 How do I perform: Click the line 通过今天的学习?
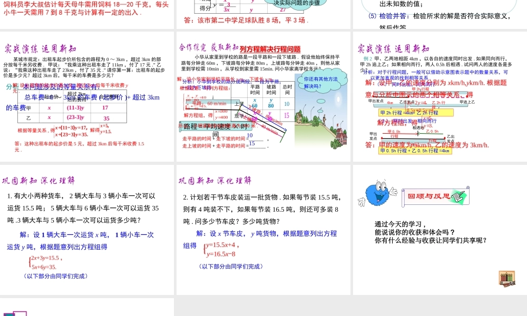(401, 224)
